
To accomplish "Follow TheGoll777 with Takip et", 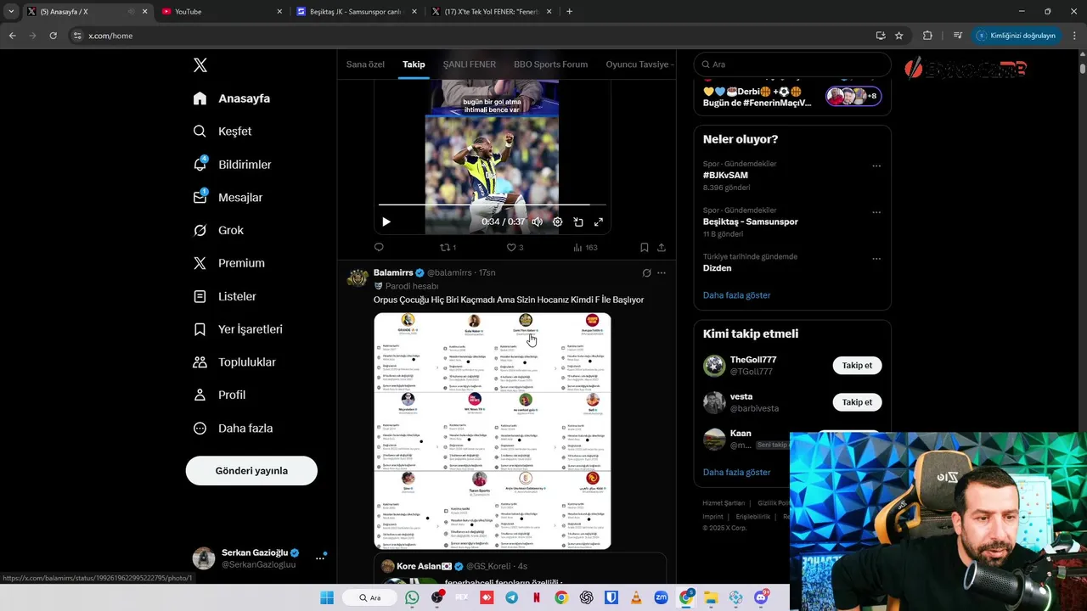I will click(857, 366).
